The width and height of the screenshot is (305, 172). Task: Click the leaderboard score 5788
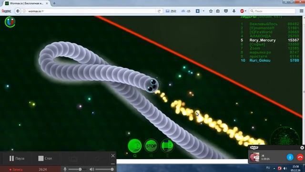(x=295, y=61)
